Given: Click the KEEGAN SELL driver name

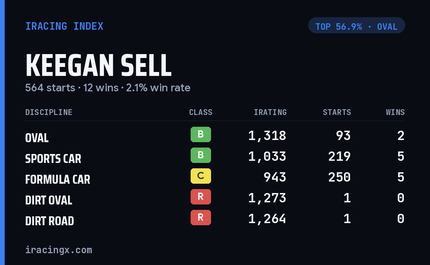Looking at the screenshot, I should [x=99, y=66].
